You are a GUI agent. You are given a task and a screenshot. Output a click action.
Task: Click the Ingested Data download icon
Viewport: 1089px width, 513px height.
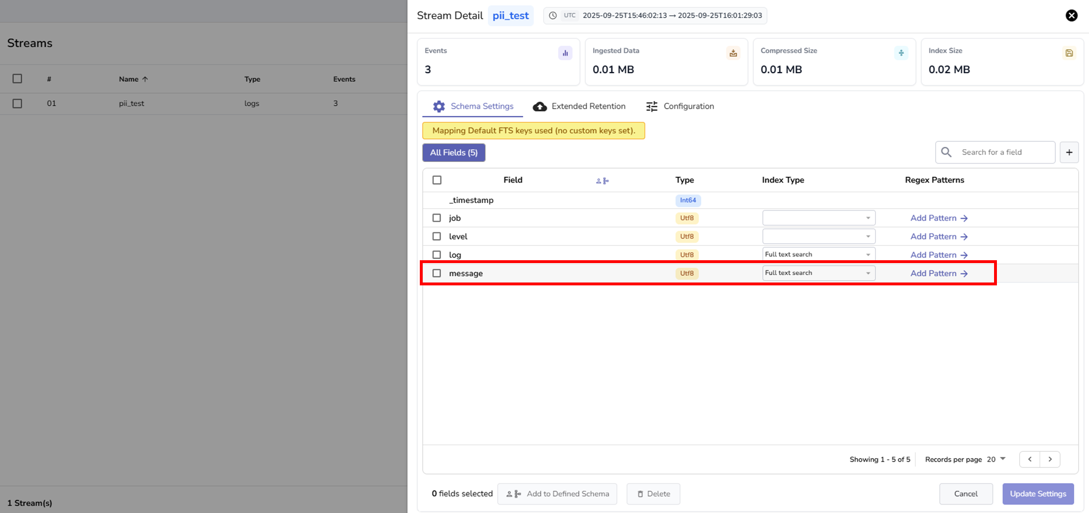coord(733,53)
